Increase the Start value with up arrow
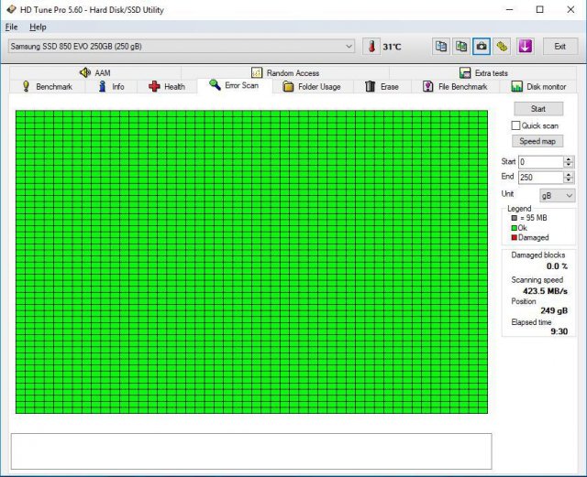 [569, 158]
